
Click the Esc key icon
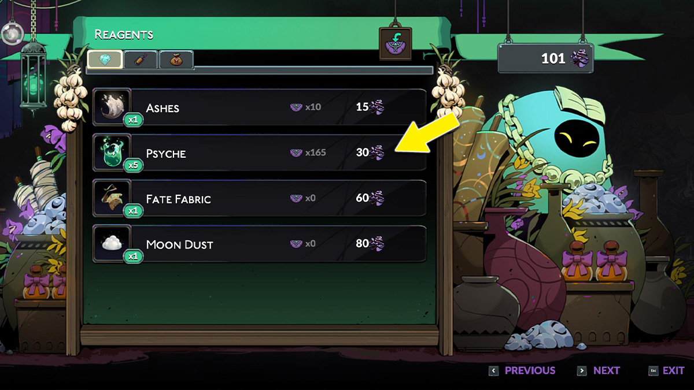(653, 371)
